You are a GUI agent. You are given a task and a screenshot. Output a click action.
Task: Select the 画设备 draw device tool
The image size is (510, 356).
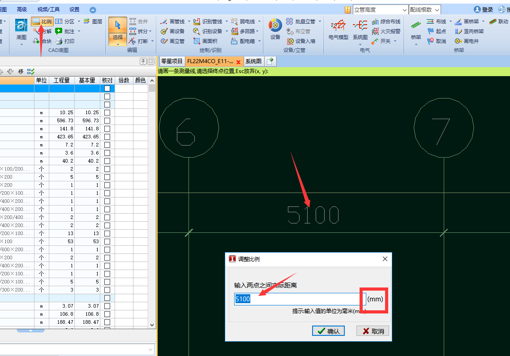172,31
